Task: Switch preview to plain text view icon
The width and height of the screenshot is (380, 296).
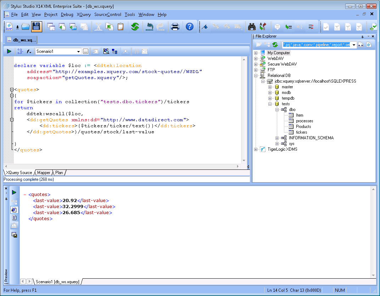Action: [14, 218]
